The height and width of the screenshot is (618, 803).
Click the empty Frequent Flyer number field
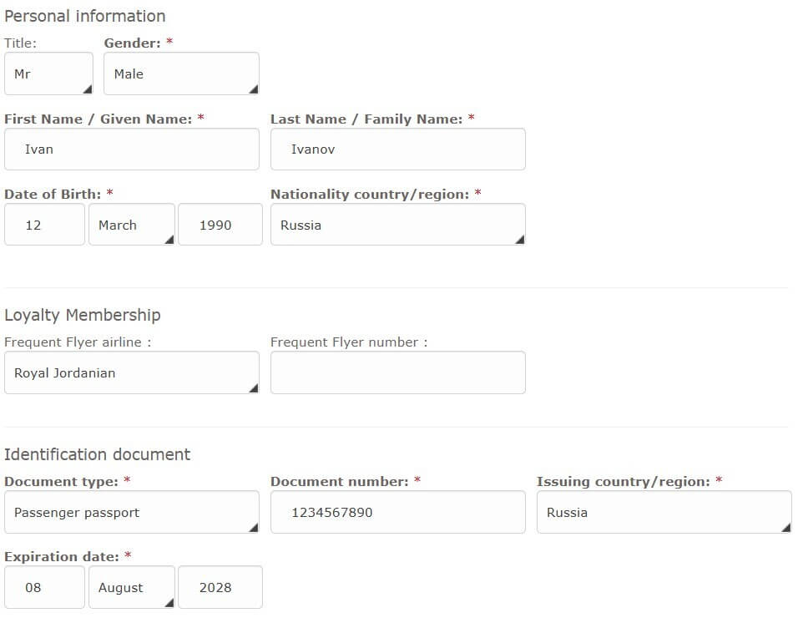(398, 372)
